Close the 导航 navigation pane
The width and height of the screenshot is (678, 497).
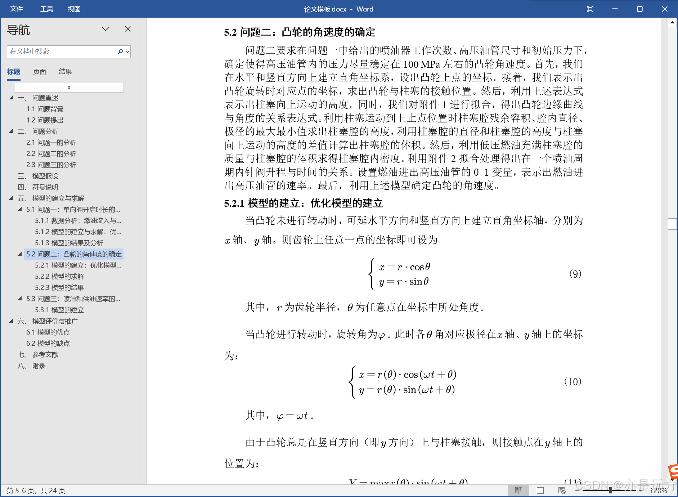128,29
